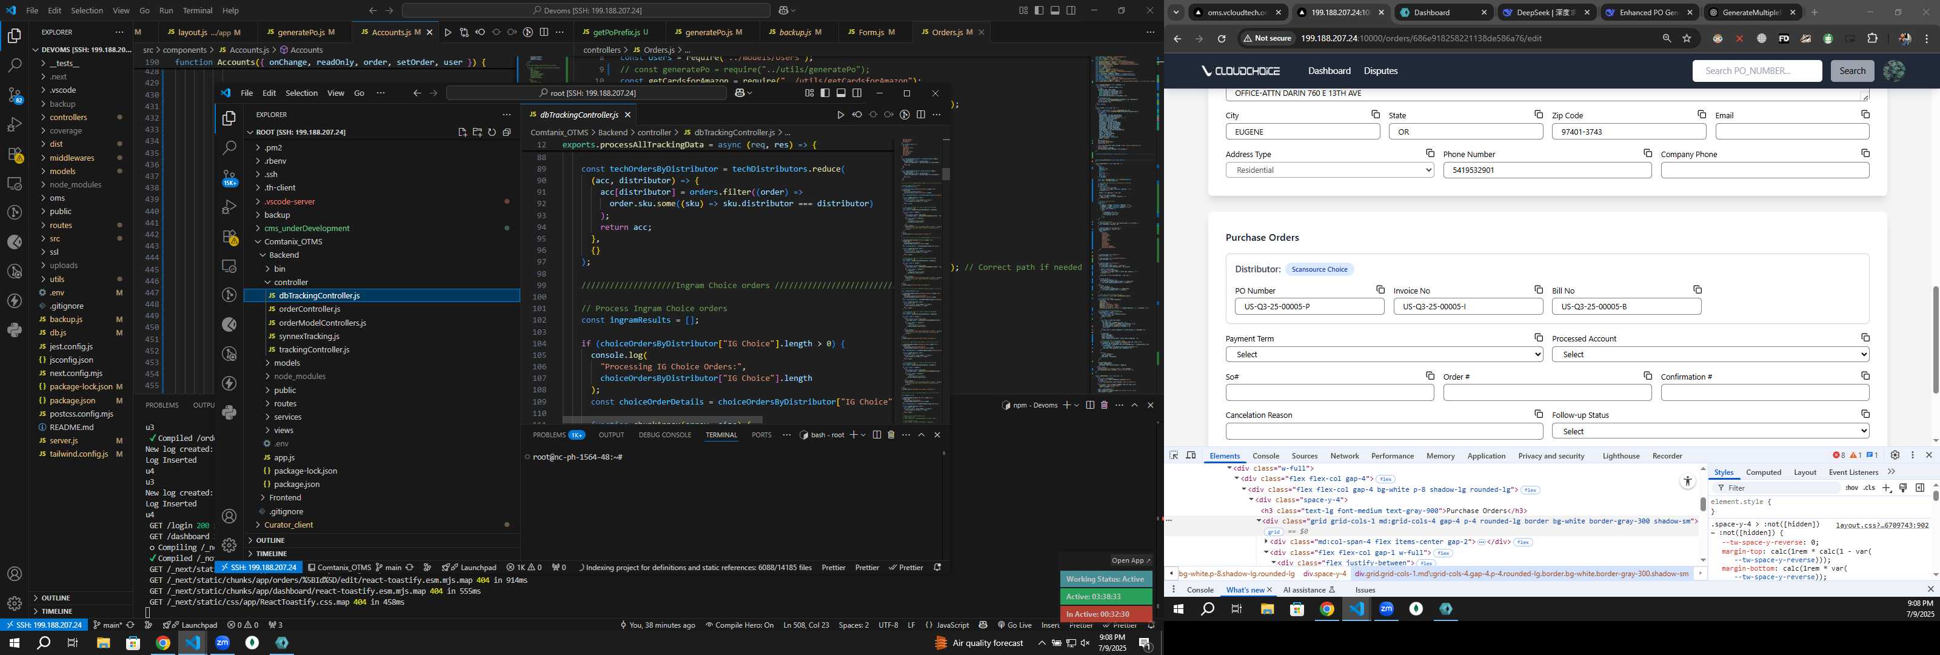
Task: Open Terminal menu in Devoms VS Code window
Action: [197, 10]
